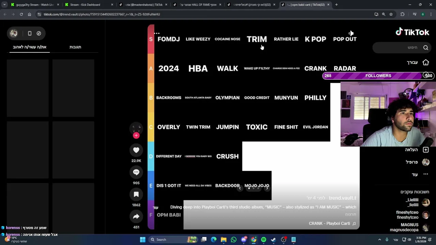
Task: Open File Explorer from the taskbar
Action: coord(224,240)
